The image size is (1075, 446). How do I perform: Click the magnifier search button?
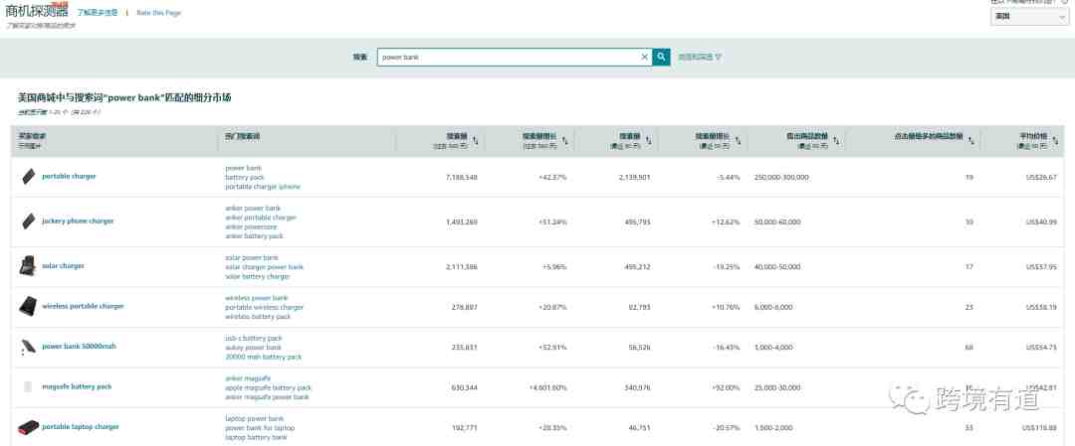[661, 57]
